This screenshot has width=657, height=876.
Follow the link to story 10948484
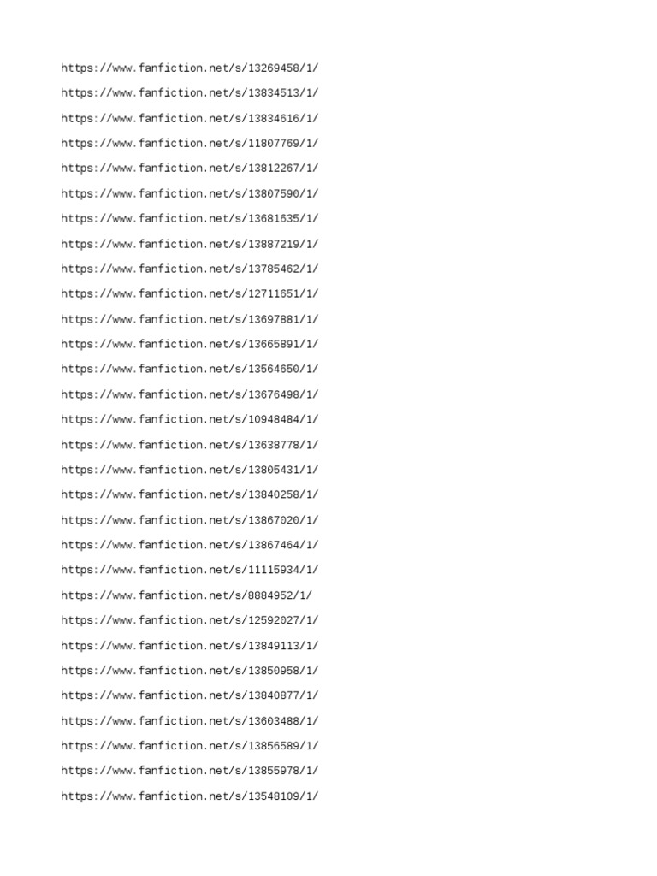(x=189, y=419)
